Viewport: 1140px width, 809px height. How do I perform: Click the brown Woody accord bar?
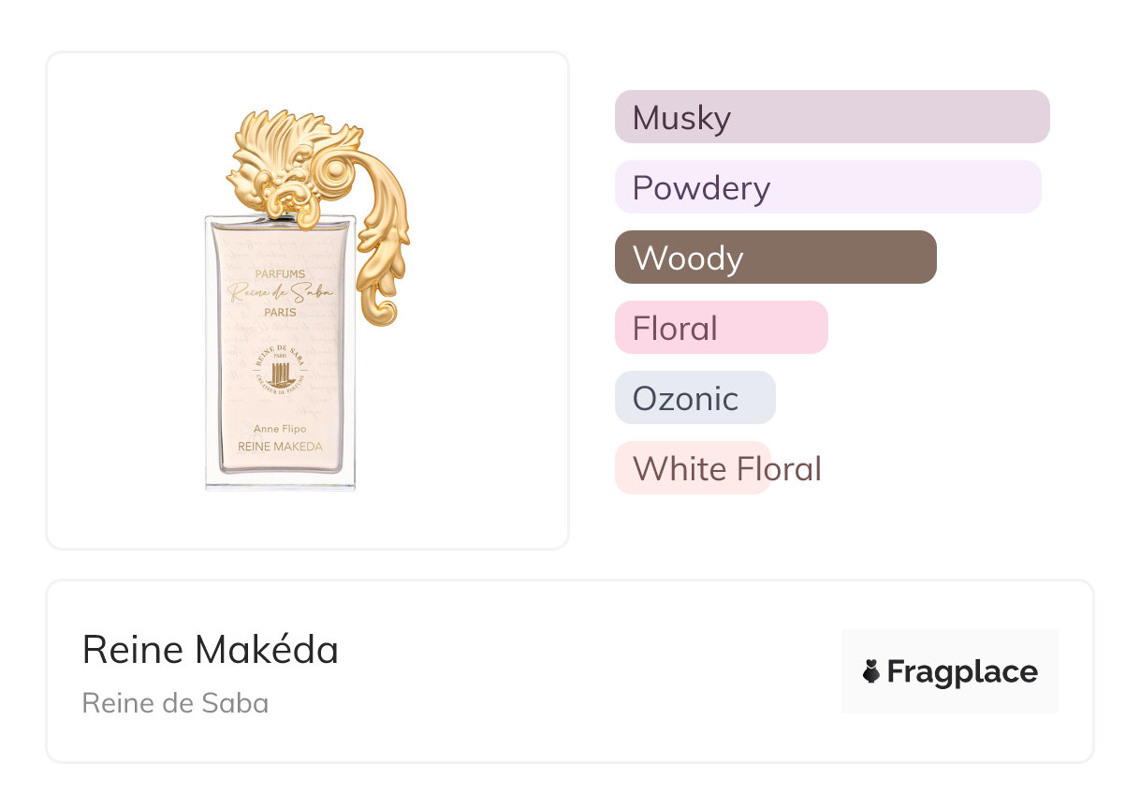pos(775,257)
